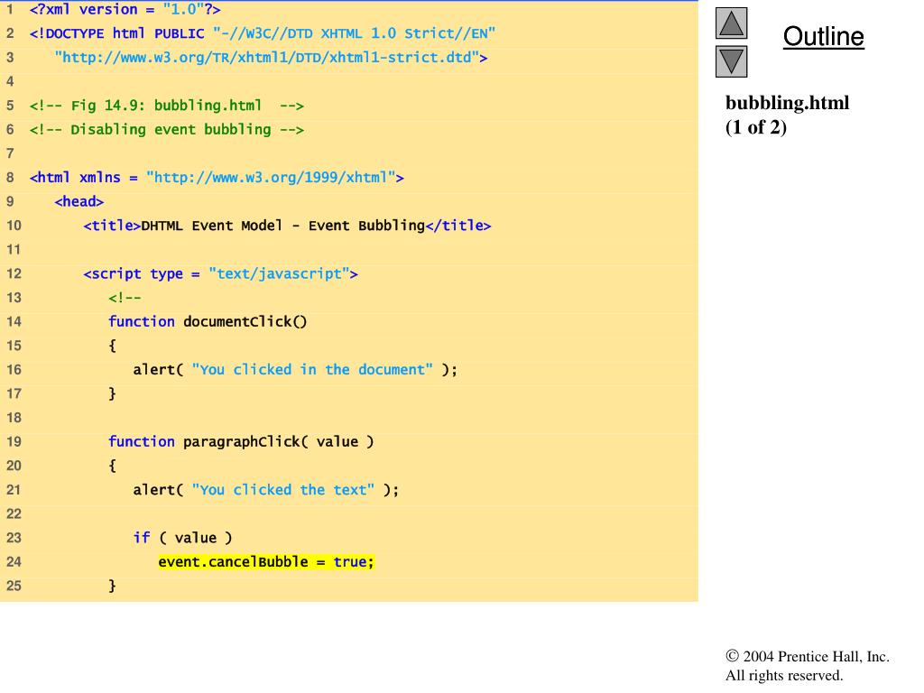Select the function documentClick() declaration

[x=208, y=321]
